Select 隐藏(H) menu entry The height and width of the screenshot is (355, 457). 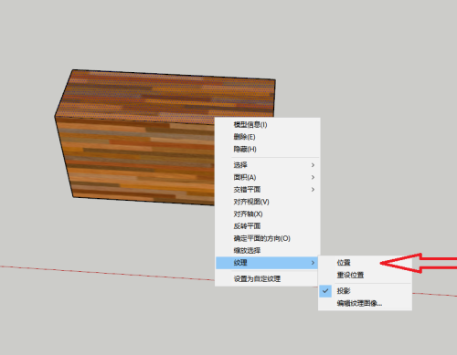268,149
